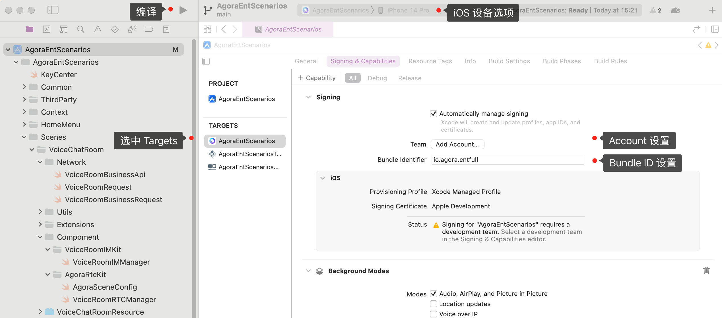722x318 pixels.
Task: Open the symbol navigator icon
Action: click(64, 29)
